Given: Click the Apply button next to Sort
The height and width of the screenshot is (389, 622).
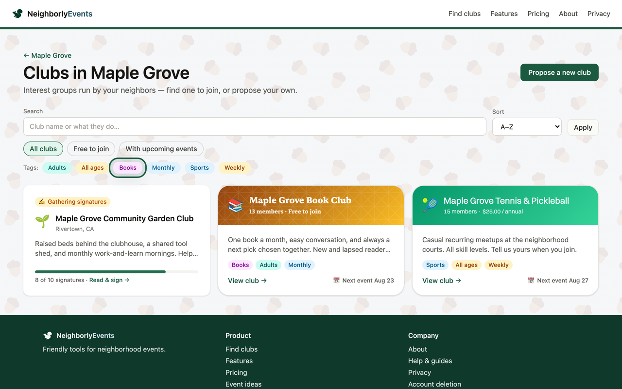Looking at the screenshot, I should (x=583, y=127).
